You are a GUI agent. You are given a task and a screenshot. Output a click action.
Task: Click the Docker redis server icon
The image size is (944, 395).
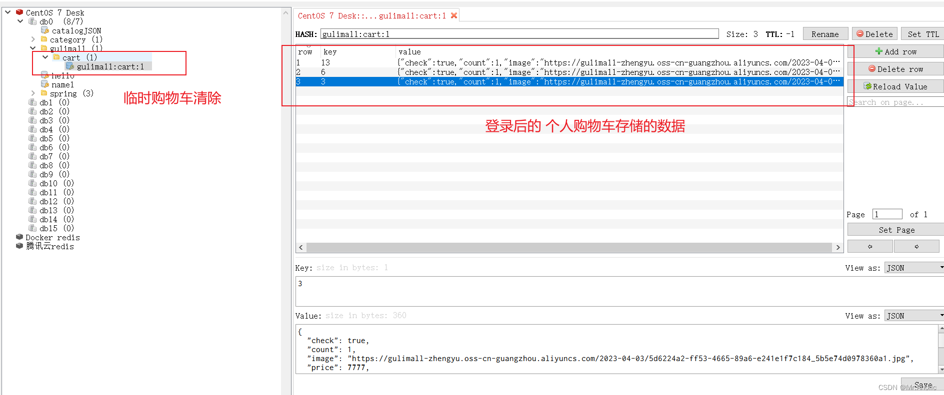19,237
